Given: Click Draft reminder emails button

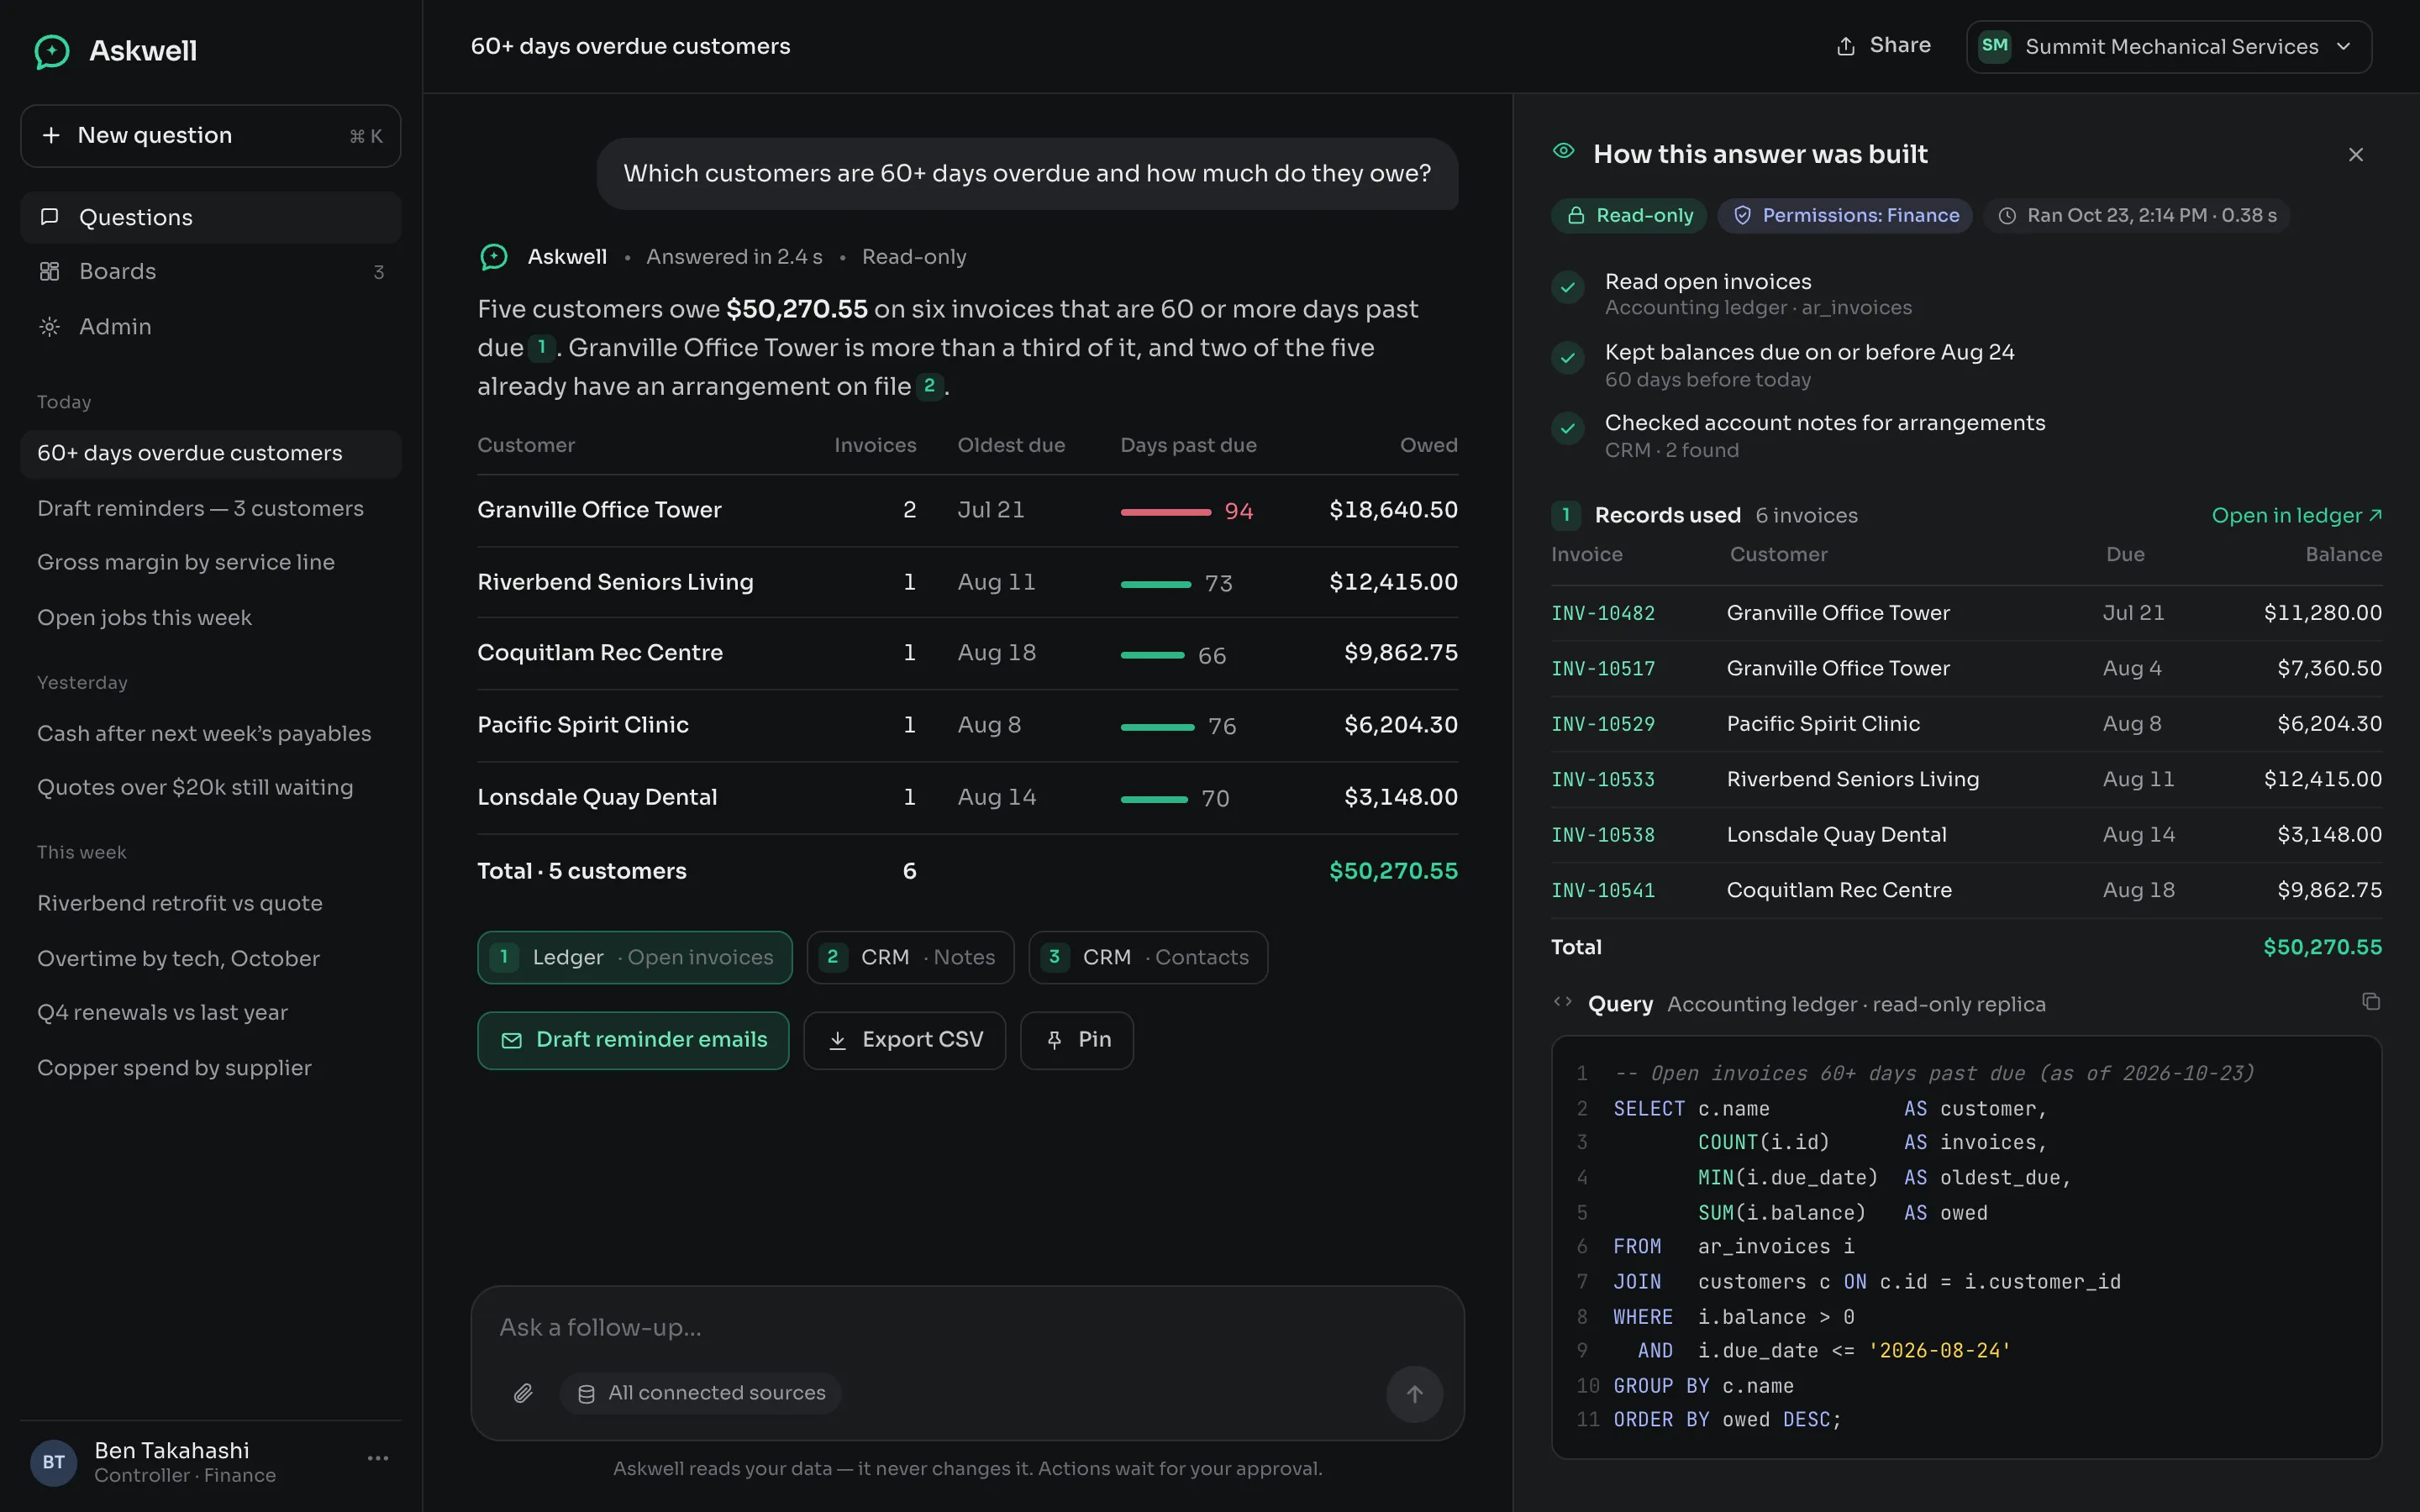Looking at the screenshot, I should pos(633,1041).
